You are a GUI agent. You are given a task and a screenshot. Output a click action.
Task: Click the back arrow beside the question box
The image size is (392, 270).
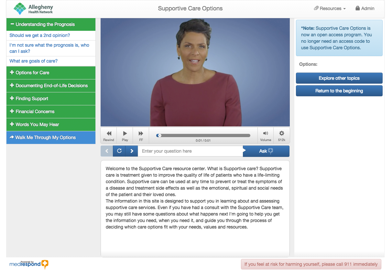pos(107,151)
